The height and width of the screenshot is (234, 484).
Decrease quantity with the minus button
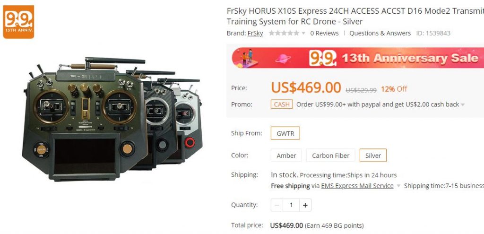tap(277, 205)
